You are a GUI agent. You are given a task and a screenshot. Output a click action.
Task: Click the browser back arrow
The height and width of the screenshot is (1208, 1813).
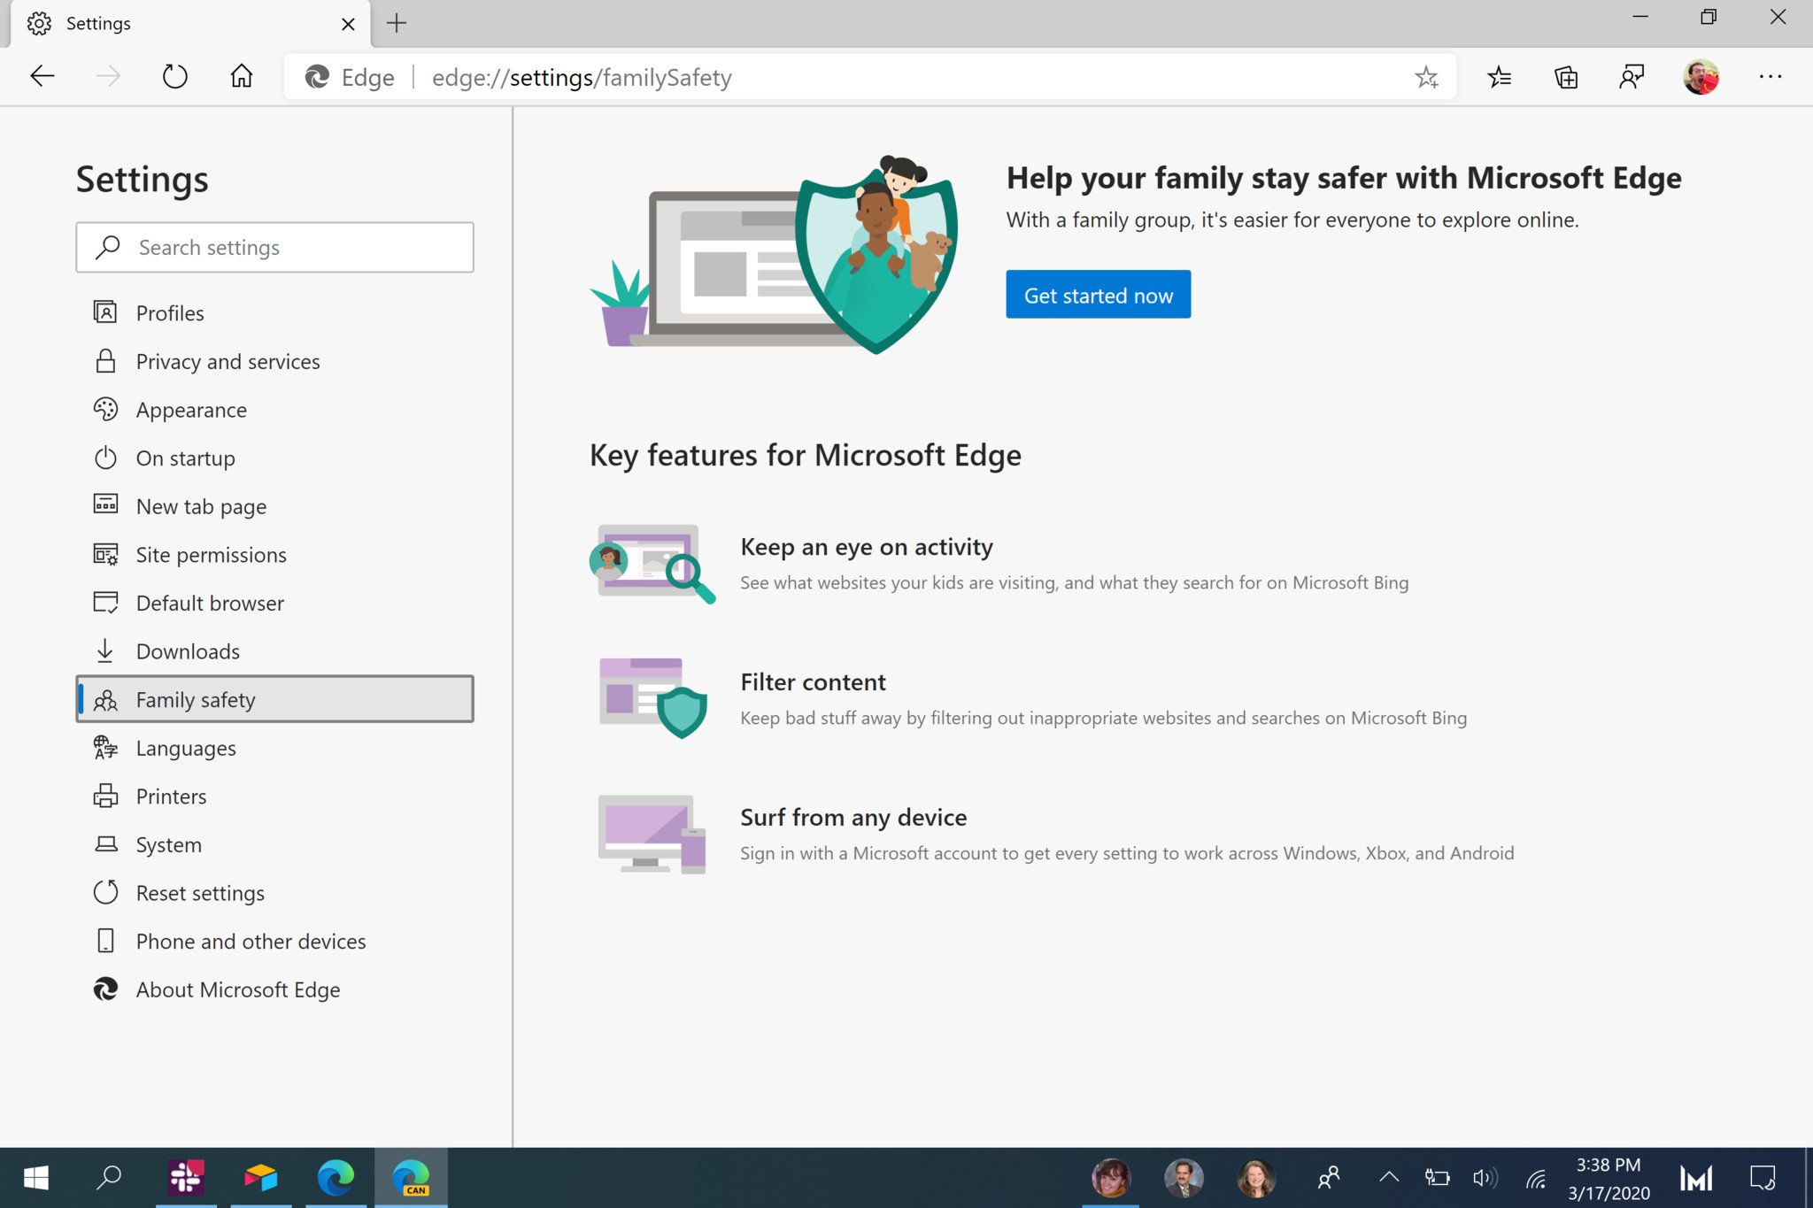coord(41,77)
